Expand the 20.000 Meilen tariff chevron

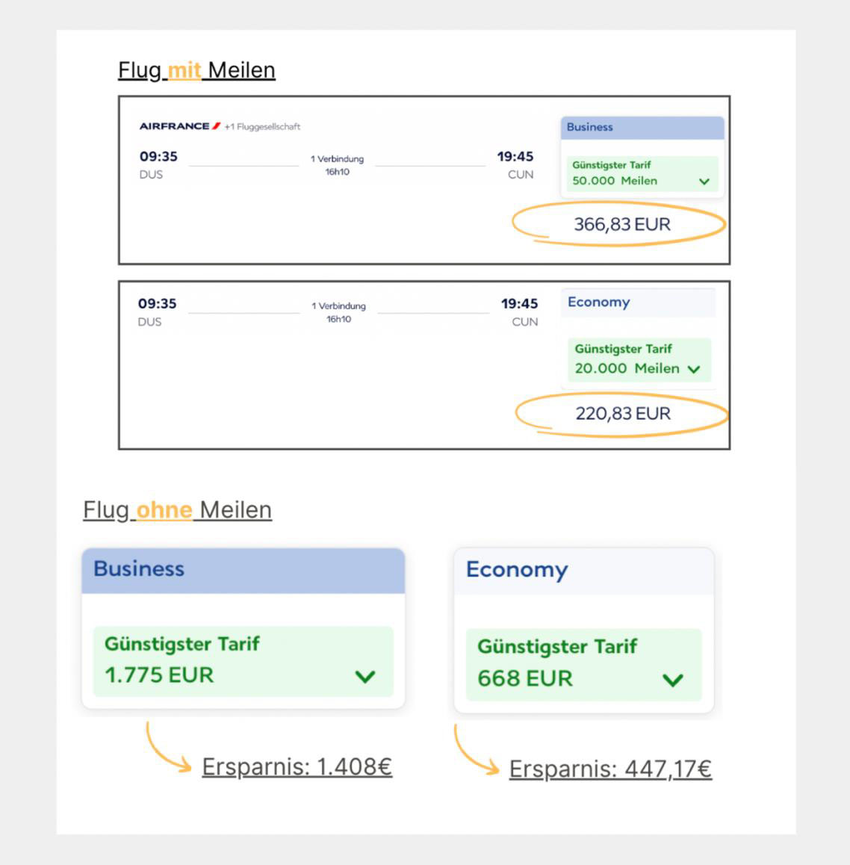point(694,369)
